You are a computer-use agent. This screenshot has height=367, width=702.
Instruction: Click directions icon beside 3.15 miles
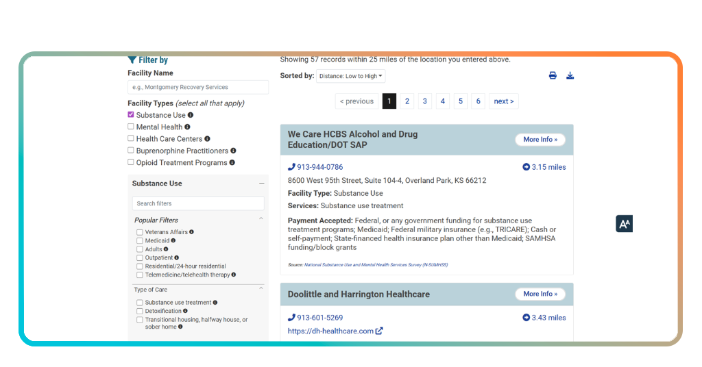click(x=526, y=167)
